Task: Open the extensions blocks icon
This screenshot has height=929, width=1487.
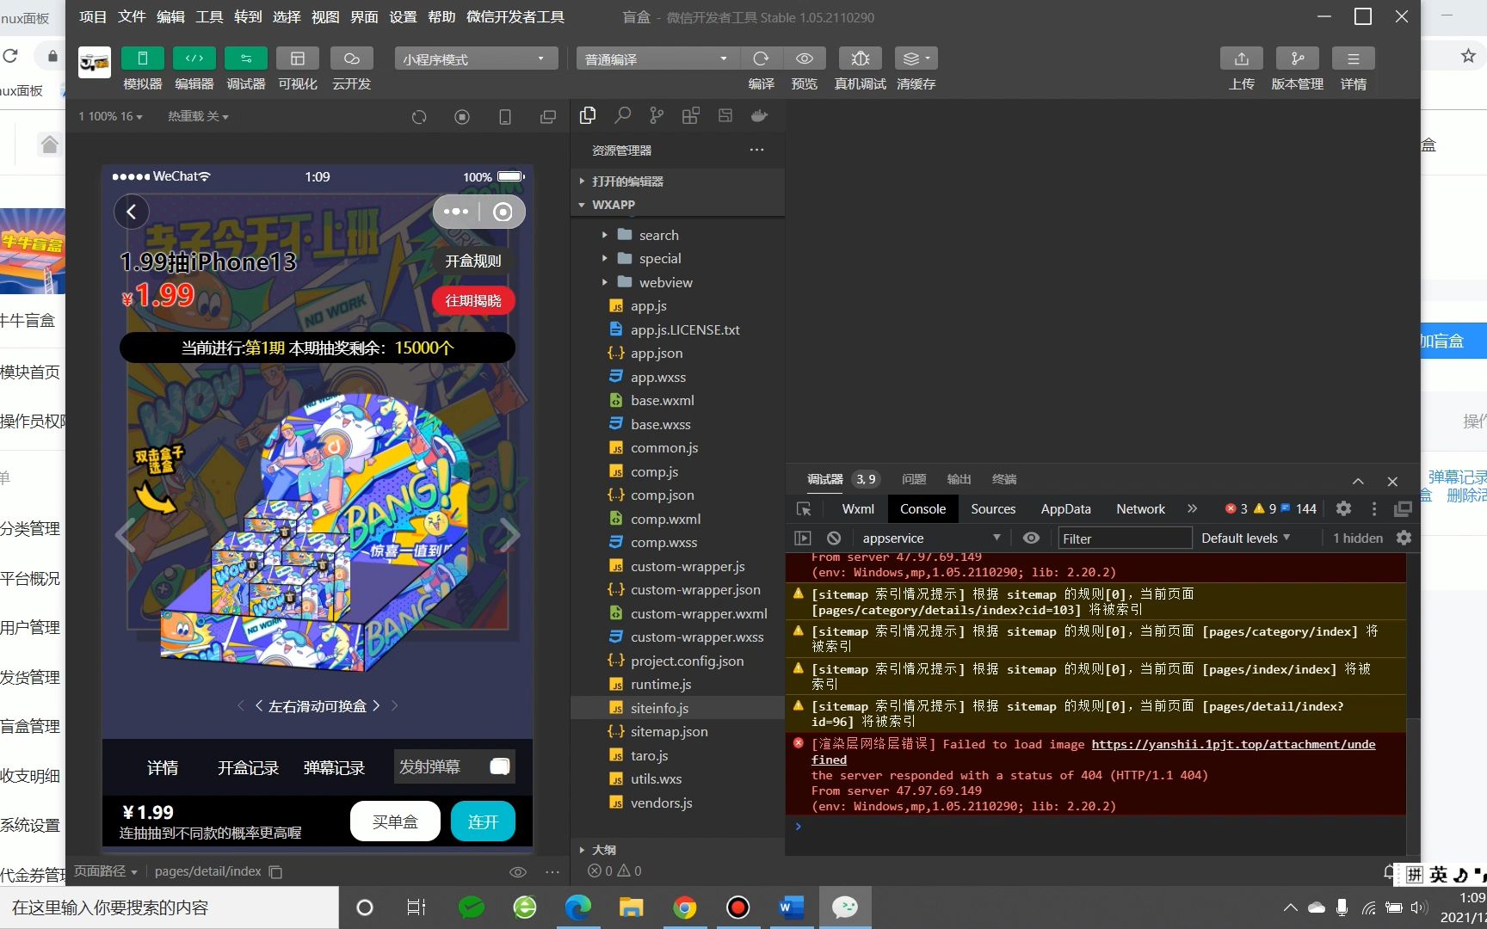Action: 690,115
